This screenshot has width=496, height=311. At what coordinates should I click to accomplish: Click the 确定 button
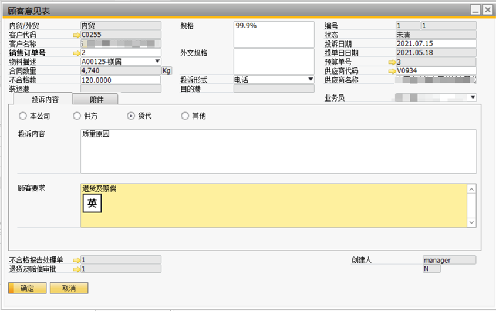coord(27,288)
